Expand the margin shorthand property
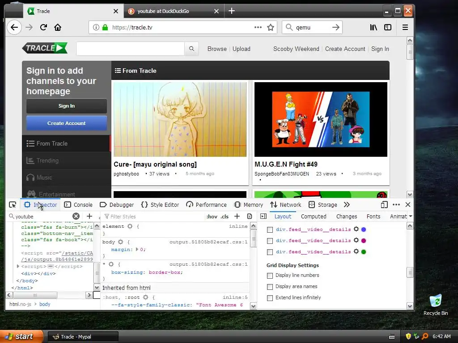 (137, 249)
